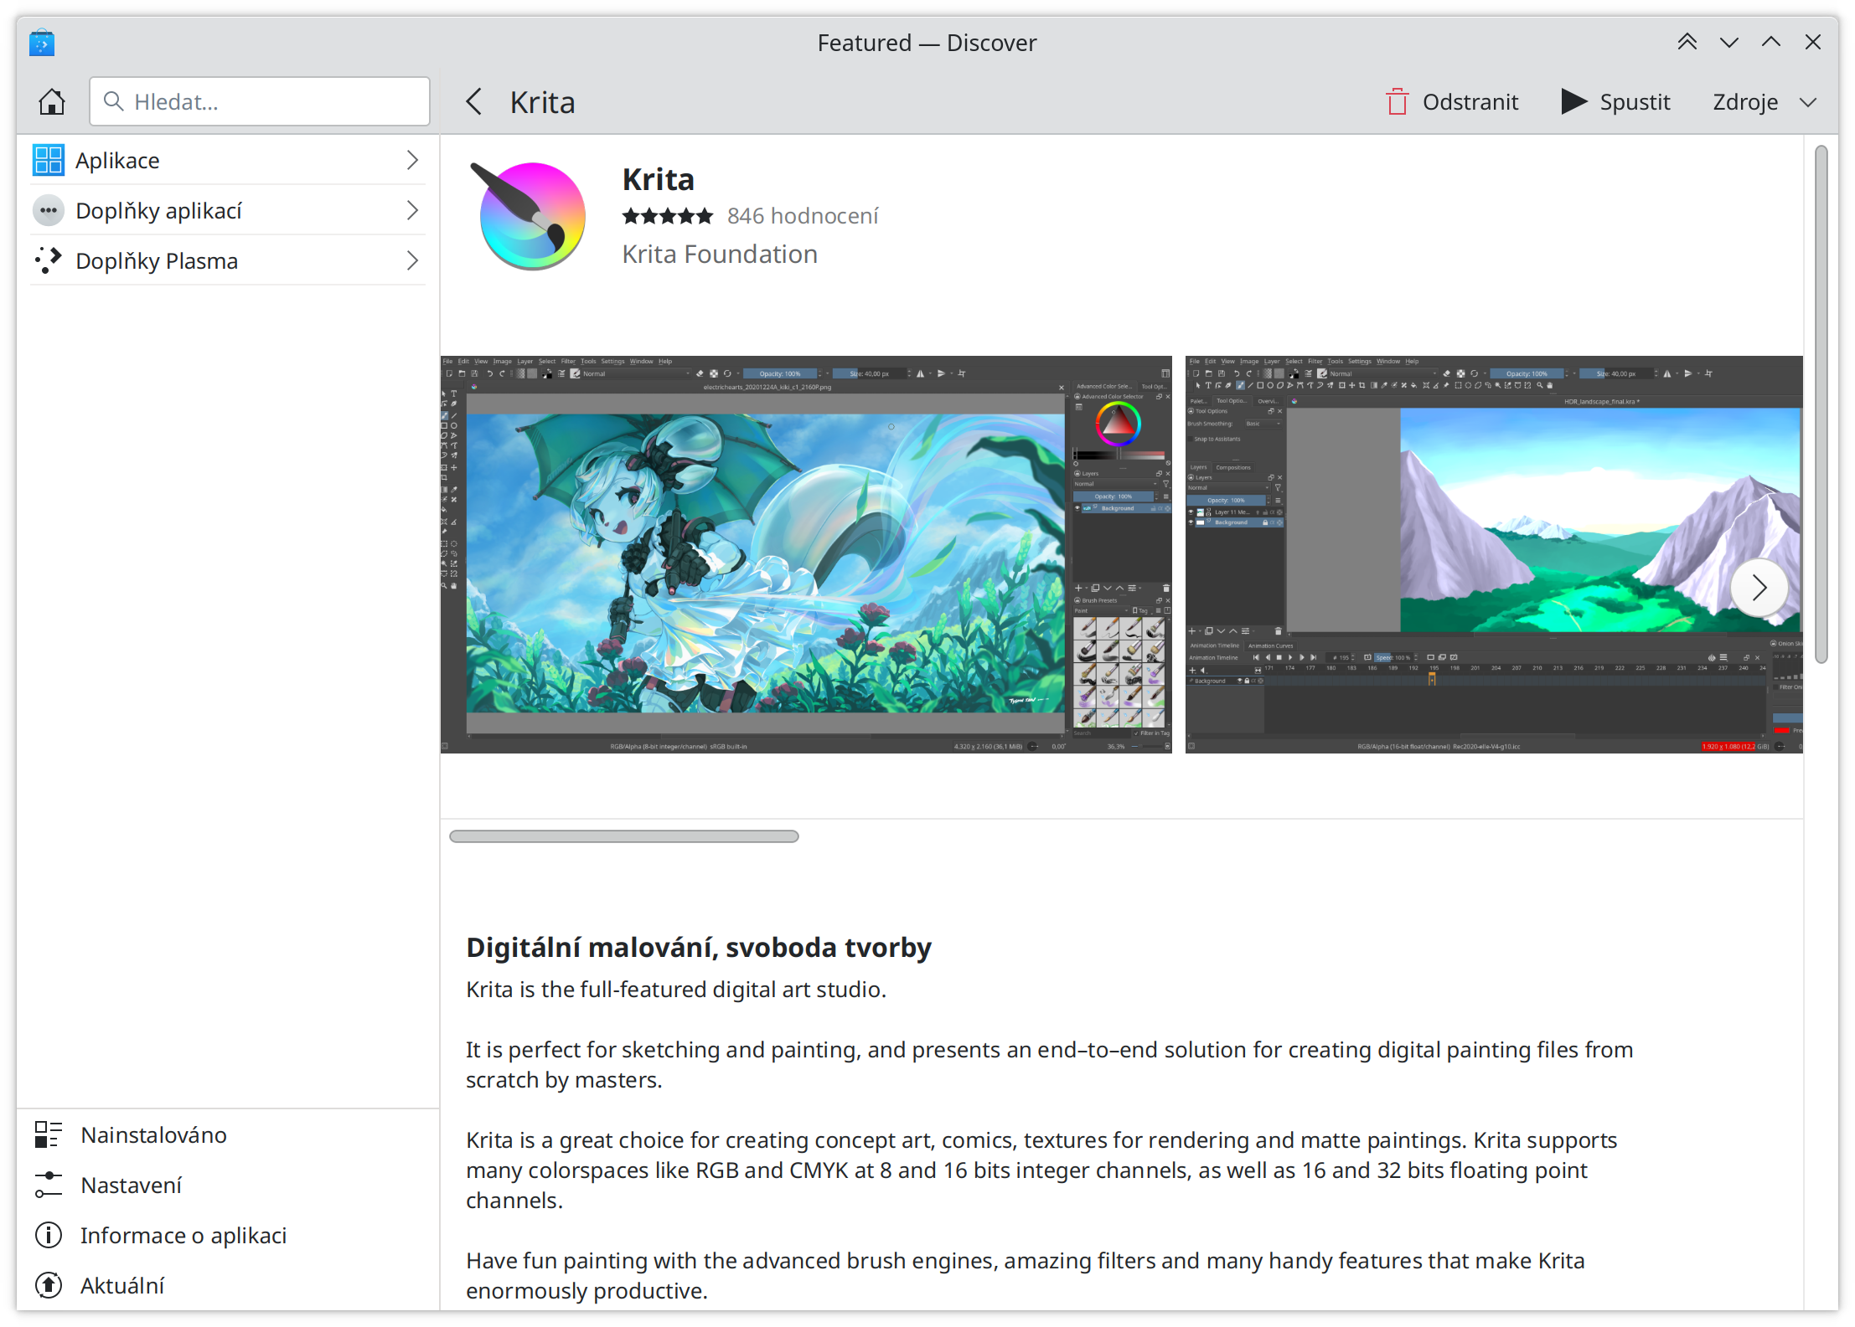This screenshot has width=1855, height=1327.
Task: Click the Home icon button
Action: [52, 102]
